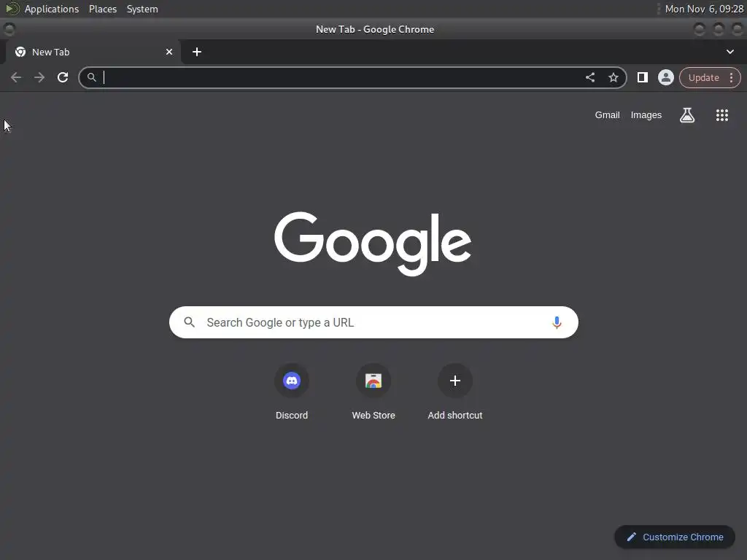Click the Google logo
Image resolution: width=747 pixels, height=560 pixels.
point(373,244)
